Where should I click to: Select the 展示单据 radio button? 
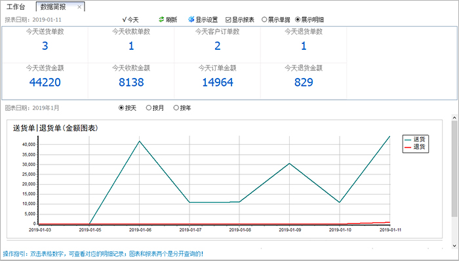coord(264,19)
